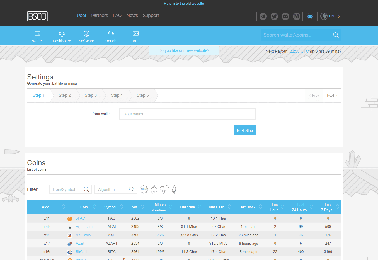Open the BitCash coin link
The height and width of the screenshot is (260, 378).
pos(82,252)
